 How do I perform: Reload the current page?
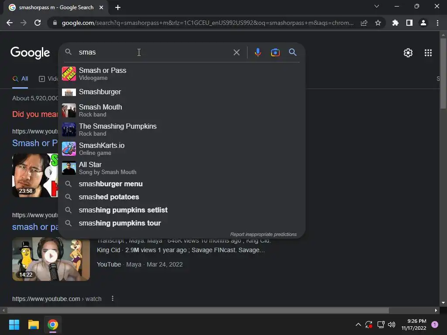[x=38, y=23]
